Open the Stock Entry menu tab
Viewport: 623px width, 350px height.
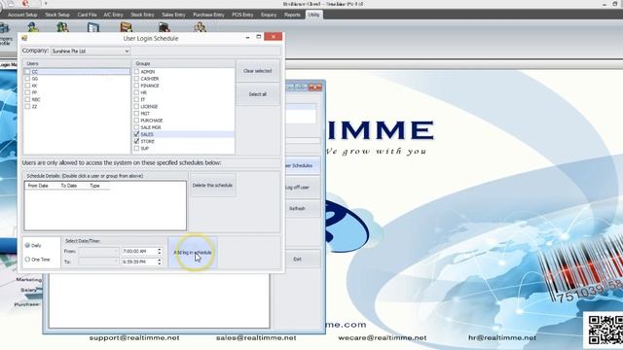(x=142, y=15)
